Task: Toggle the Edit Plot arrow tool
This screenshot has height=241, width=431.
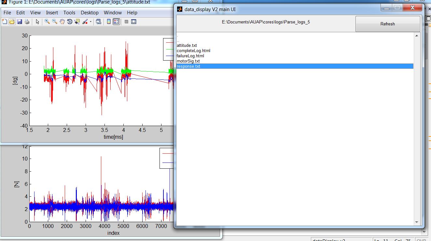Action: coord(37,22)
